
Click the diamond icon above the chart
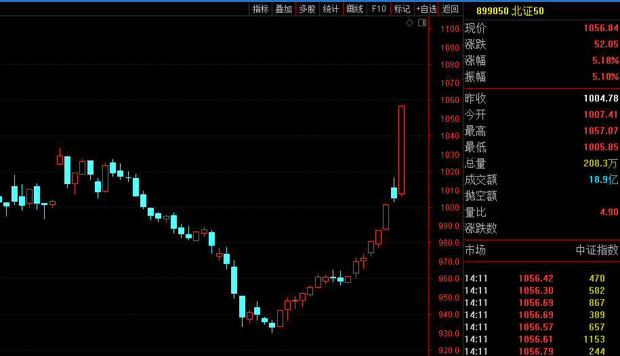click(409, 23)
